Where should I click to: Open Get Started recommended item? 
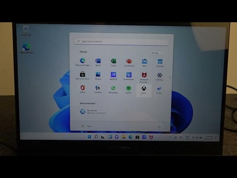pyautogui.click(x=93, y=112)
